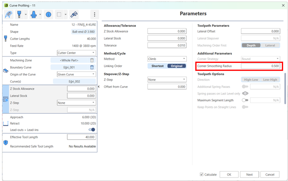The height and width of the screenshot is (181, 288).
Task: Uncheck the Calculate checkbox
Action: (x=202, y=174)
